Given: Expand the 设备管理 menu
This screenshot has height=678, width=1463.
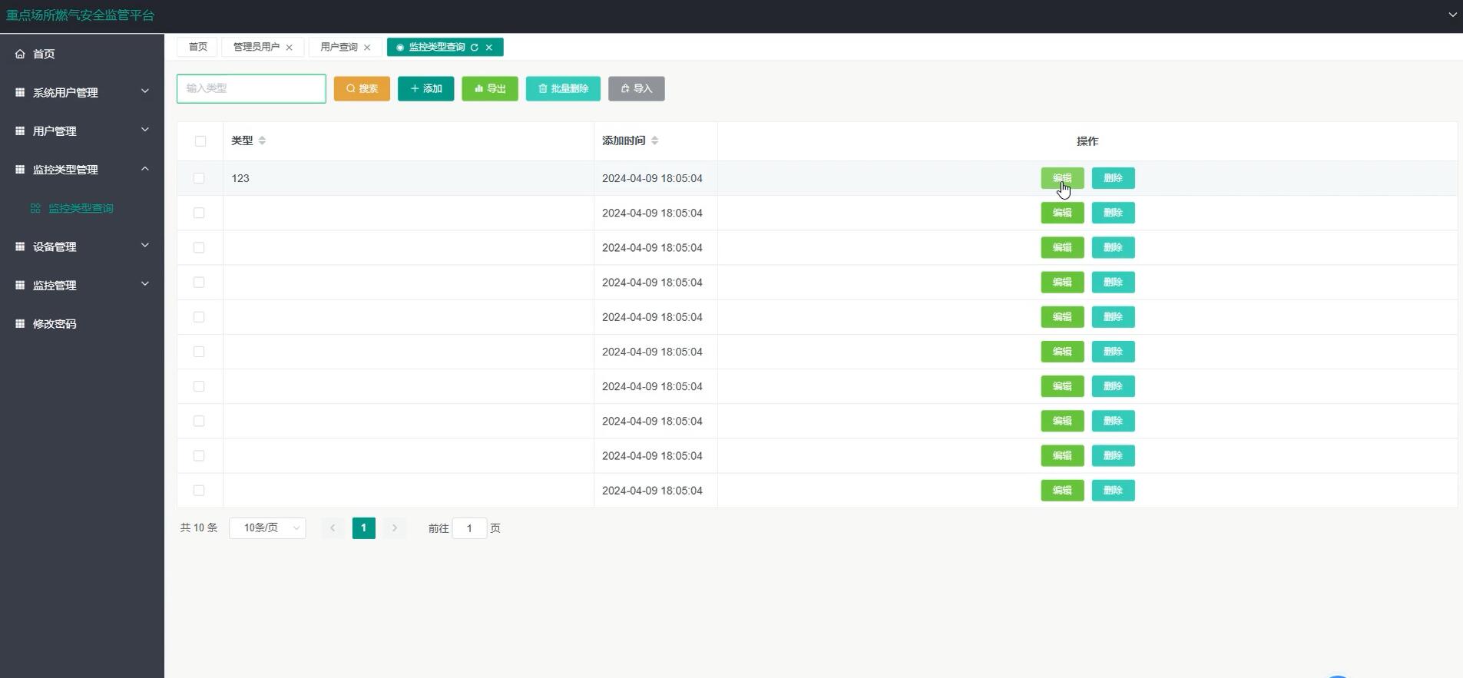Looking at the screenshot, I should (82, 246).
